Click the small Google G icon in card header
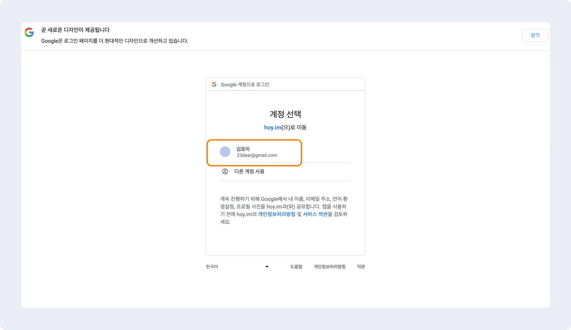This screenshot has height=330, width=571. [214, 84]
